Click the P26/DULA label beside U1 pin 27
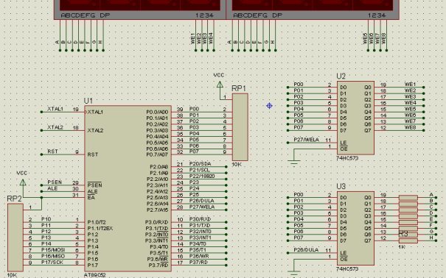The height and width of the screenshot is (278, 446). click(202, 201)
